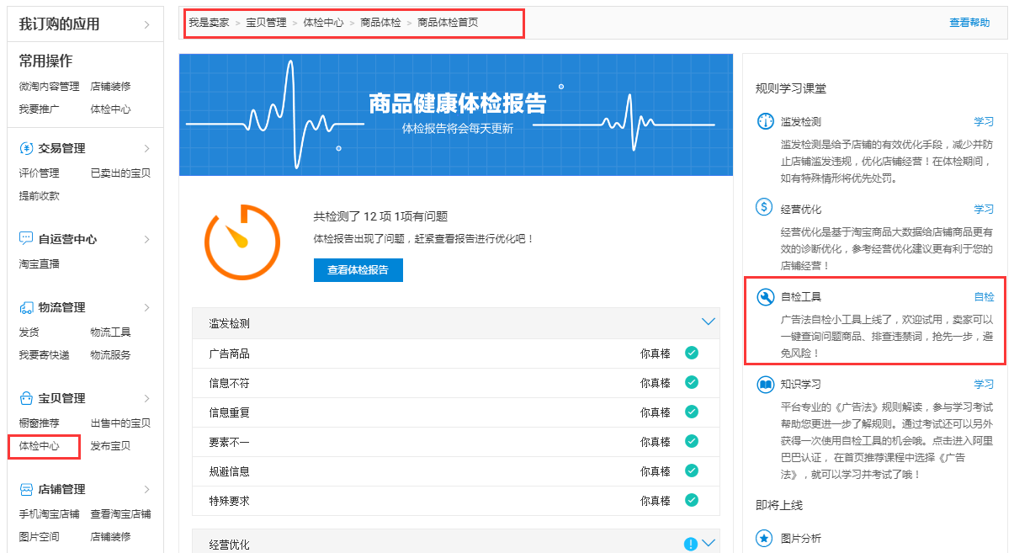This screenshot has height=553, width=1014.
Task: Open 提前收款 in sidebar
Action: (39, 196)
